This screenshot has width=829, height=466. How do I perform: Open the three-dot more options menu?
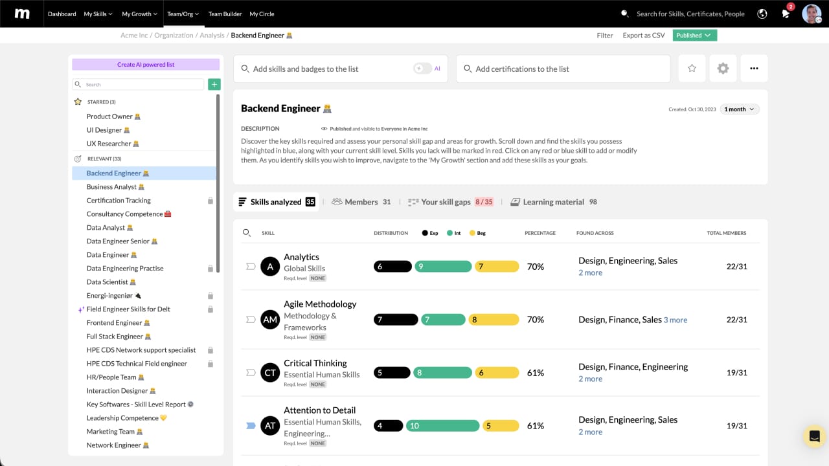tap(754, 69)
